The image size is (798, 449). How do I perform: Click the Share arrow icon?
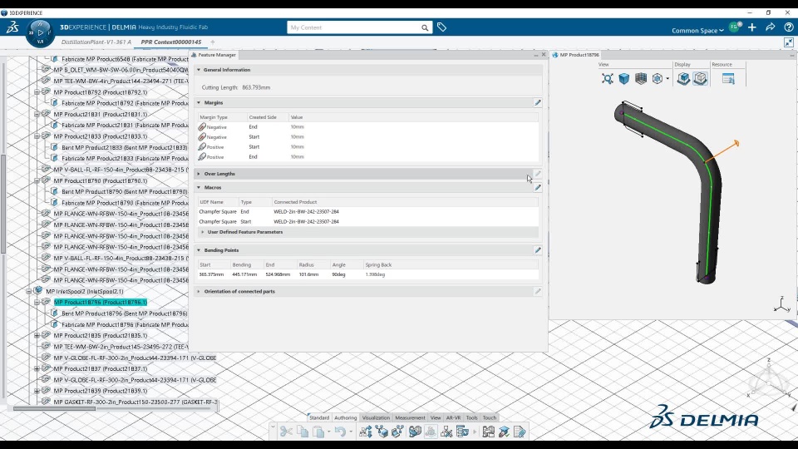click(771, 27)
